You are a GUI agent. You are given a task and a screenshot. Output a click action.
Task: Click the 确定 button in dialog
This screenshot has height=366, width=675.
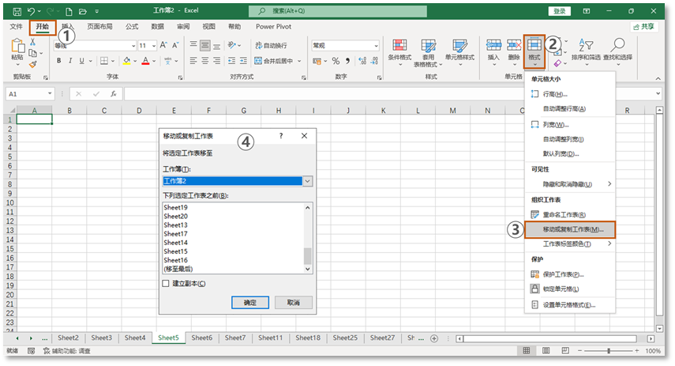(x=249, y=303)
